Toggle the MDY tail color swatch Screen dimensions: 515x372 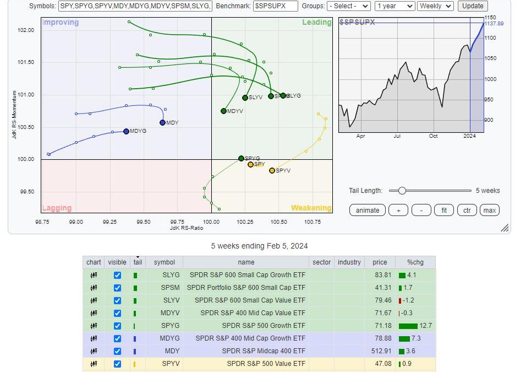135,352
